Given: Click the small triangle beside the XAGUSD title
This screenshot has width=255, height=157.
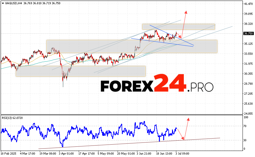Looking at the screenshot, I should coord(2,3).
